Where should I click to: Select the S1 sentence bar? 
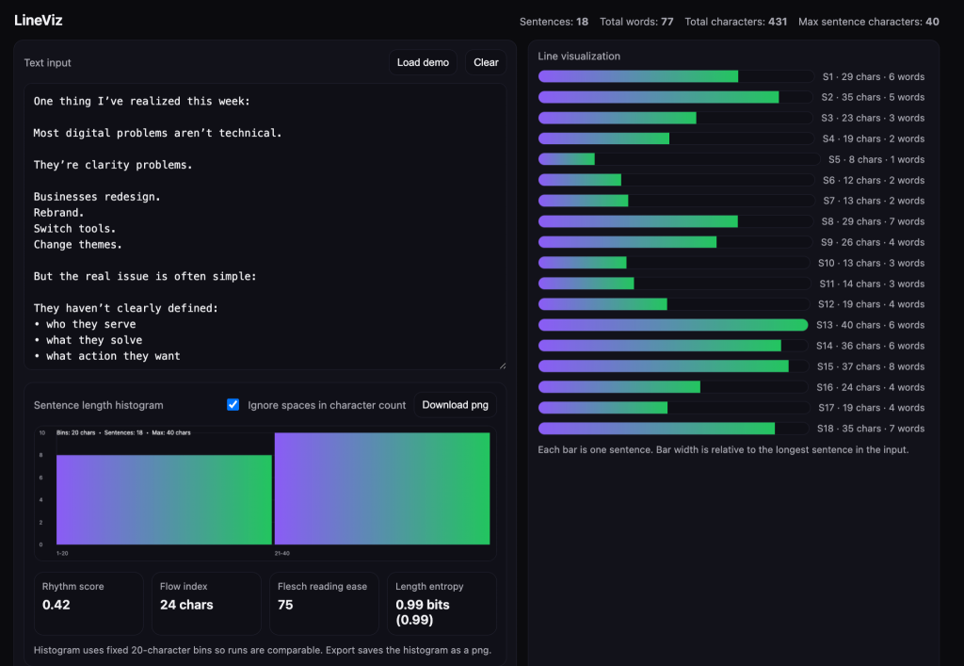(638, 76)
